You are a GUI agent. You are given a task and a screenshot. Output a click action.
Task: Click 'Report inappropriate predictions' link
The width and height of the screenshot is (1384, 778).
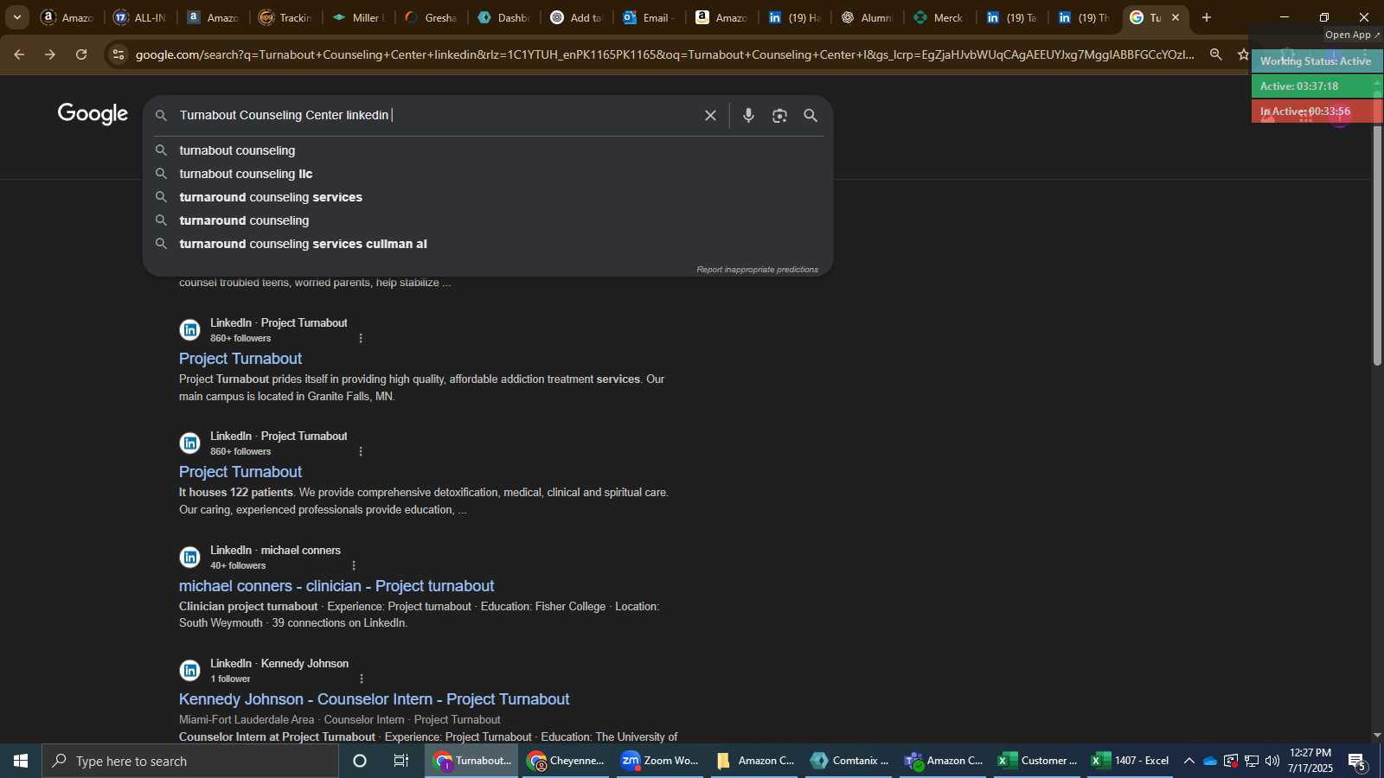(757, 270)
